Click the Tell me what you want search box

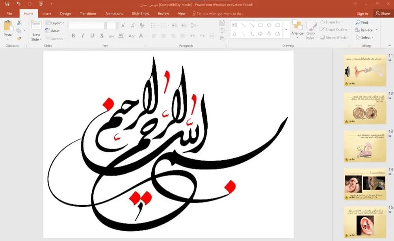point(217,13)
